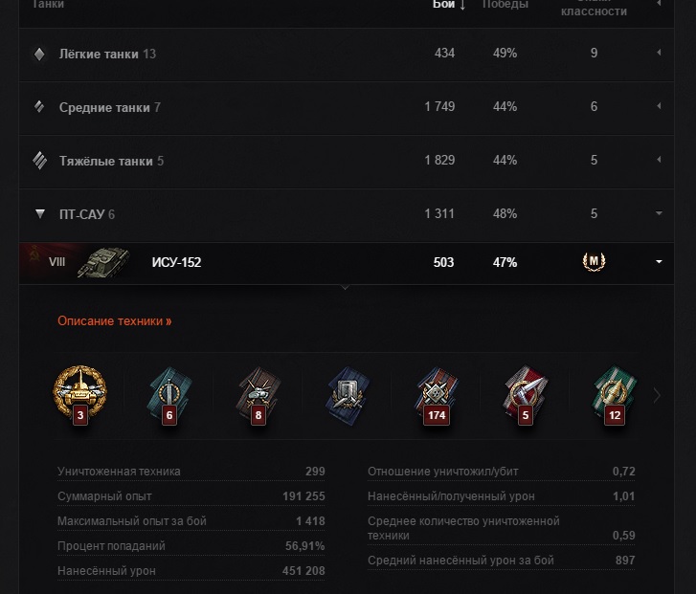Open the Описание техники link
This screenshot has height=594, width=696.
[115, 321]
